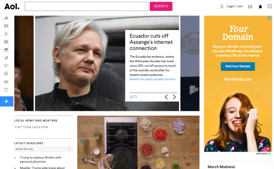Viewport: 274px width, 169px height.
Task: Open the shopping bag icon in sidebar
Action: [x=6, y=90]
